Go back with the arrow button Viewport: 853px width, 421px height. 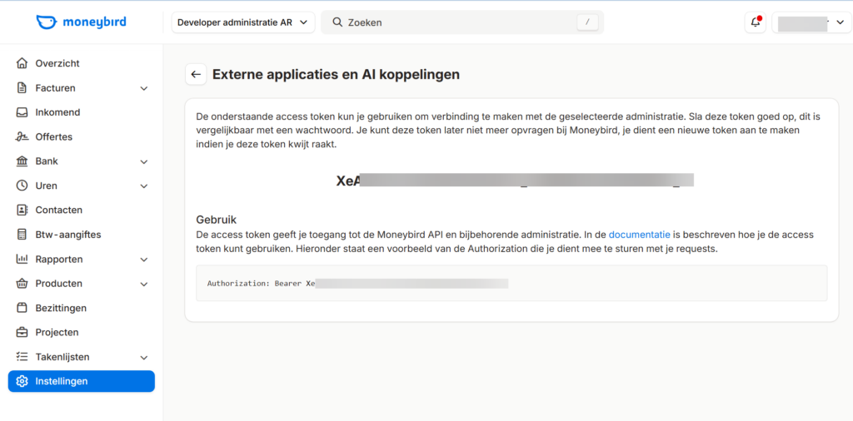pyautogui.click(x=196, y=74)
